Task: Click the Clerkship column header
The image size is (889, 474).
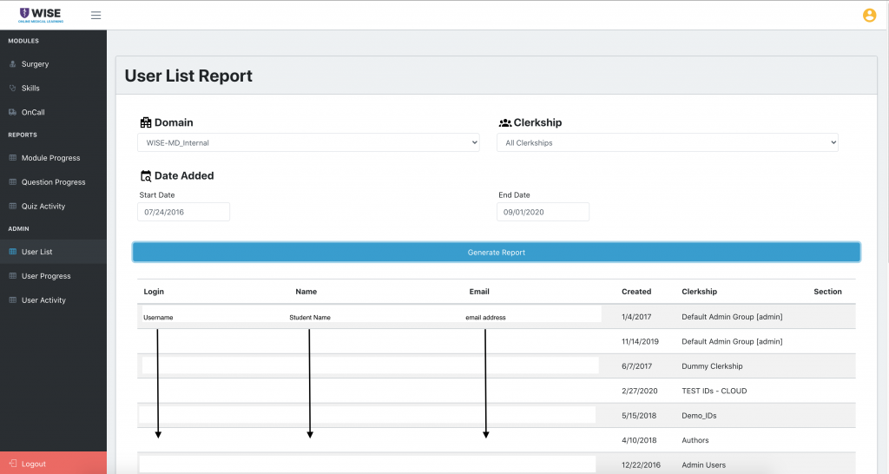Action: pyautogui.click(x=699, y=292)
